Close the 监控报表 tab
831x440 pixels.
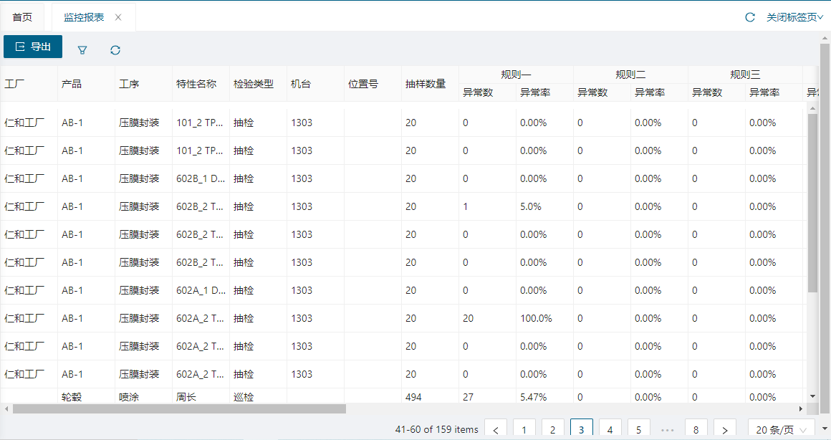[118, 17]
